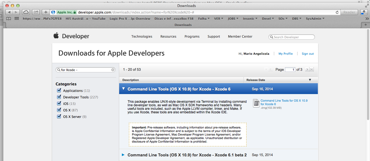Show hidden bookmarks with the double-chevron icon
This screenshot has height=161, width=370.
coord(368,19)
